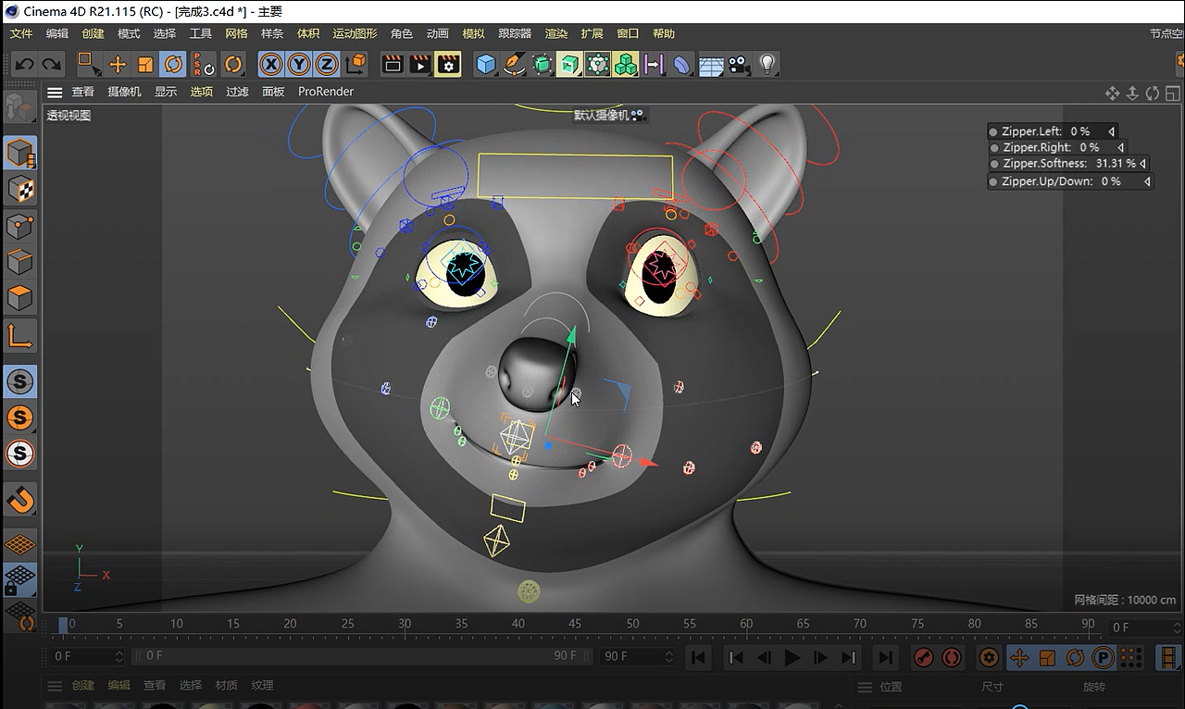Image resolution: width=1185 pixels, height=709 pixels.
Task: Click the viewport pan navigation icon
Action: (1113, 93)
